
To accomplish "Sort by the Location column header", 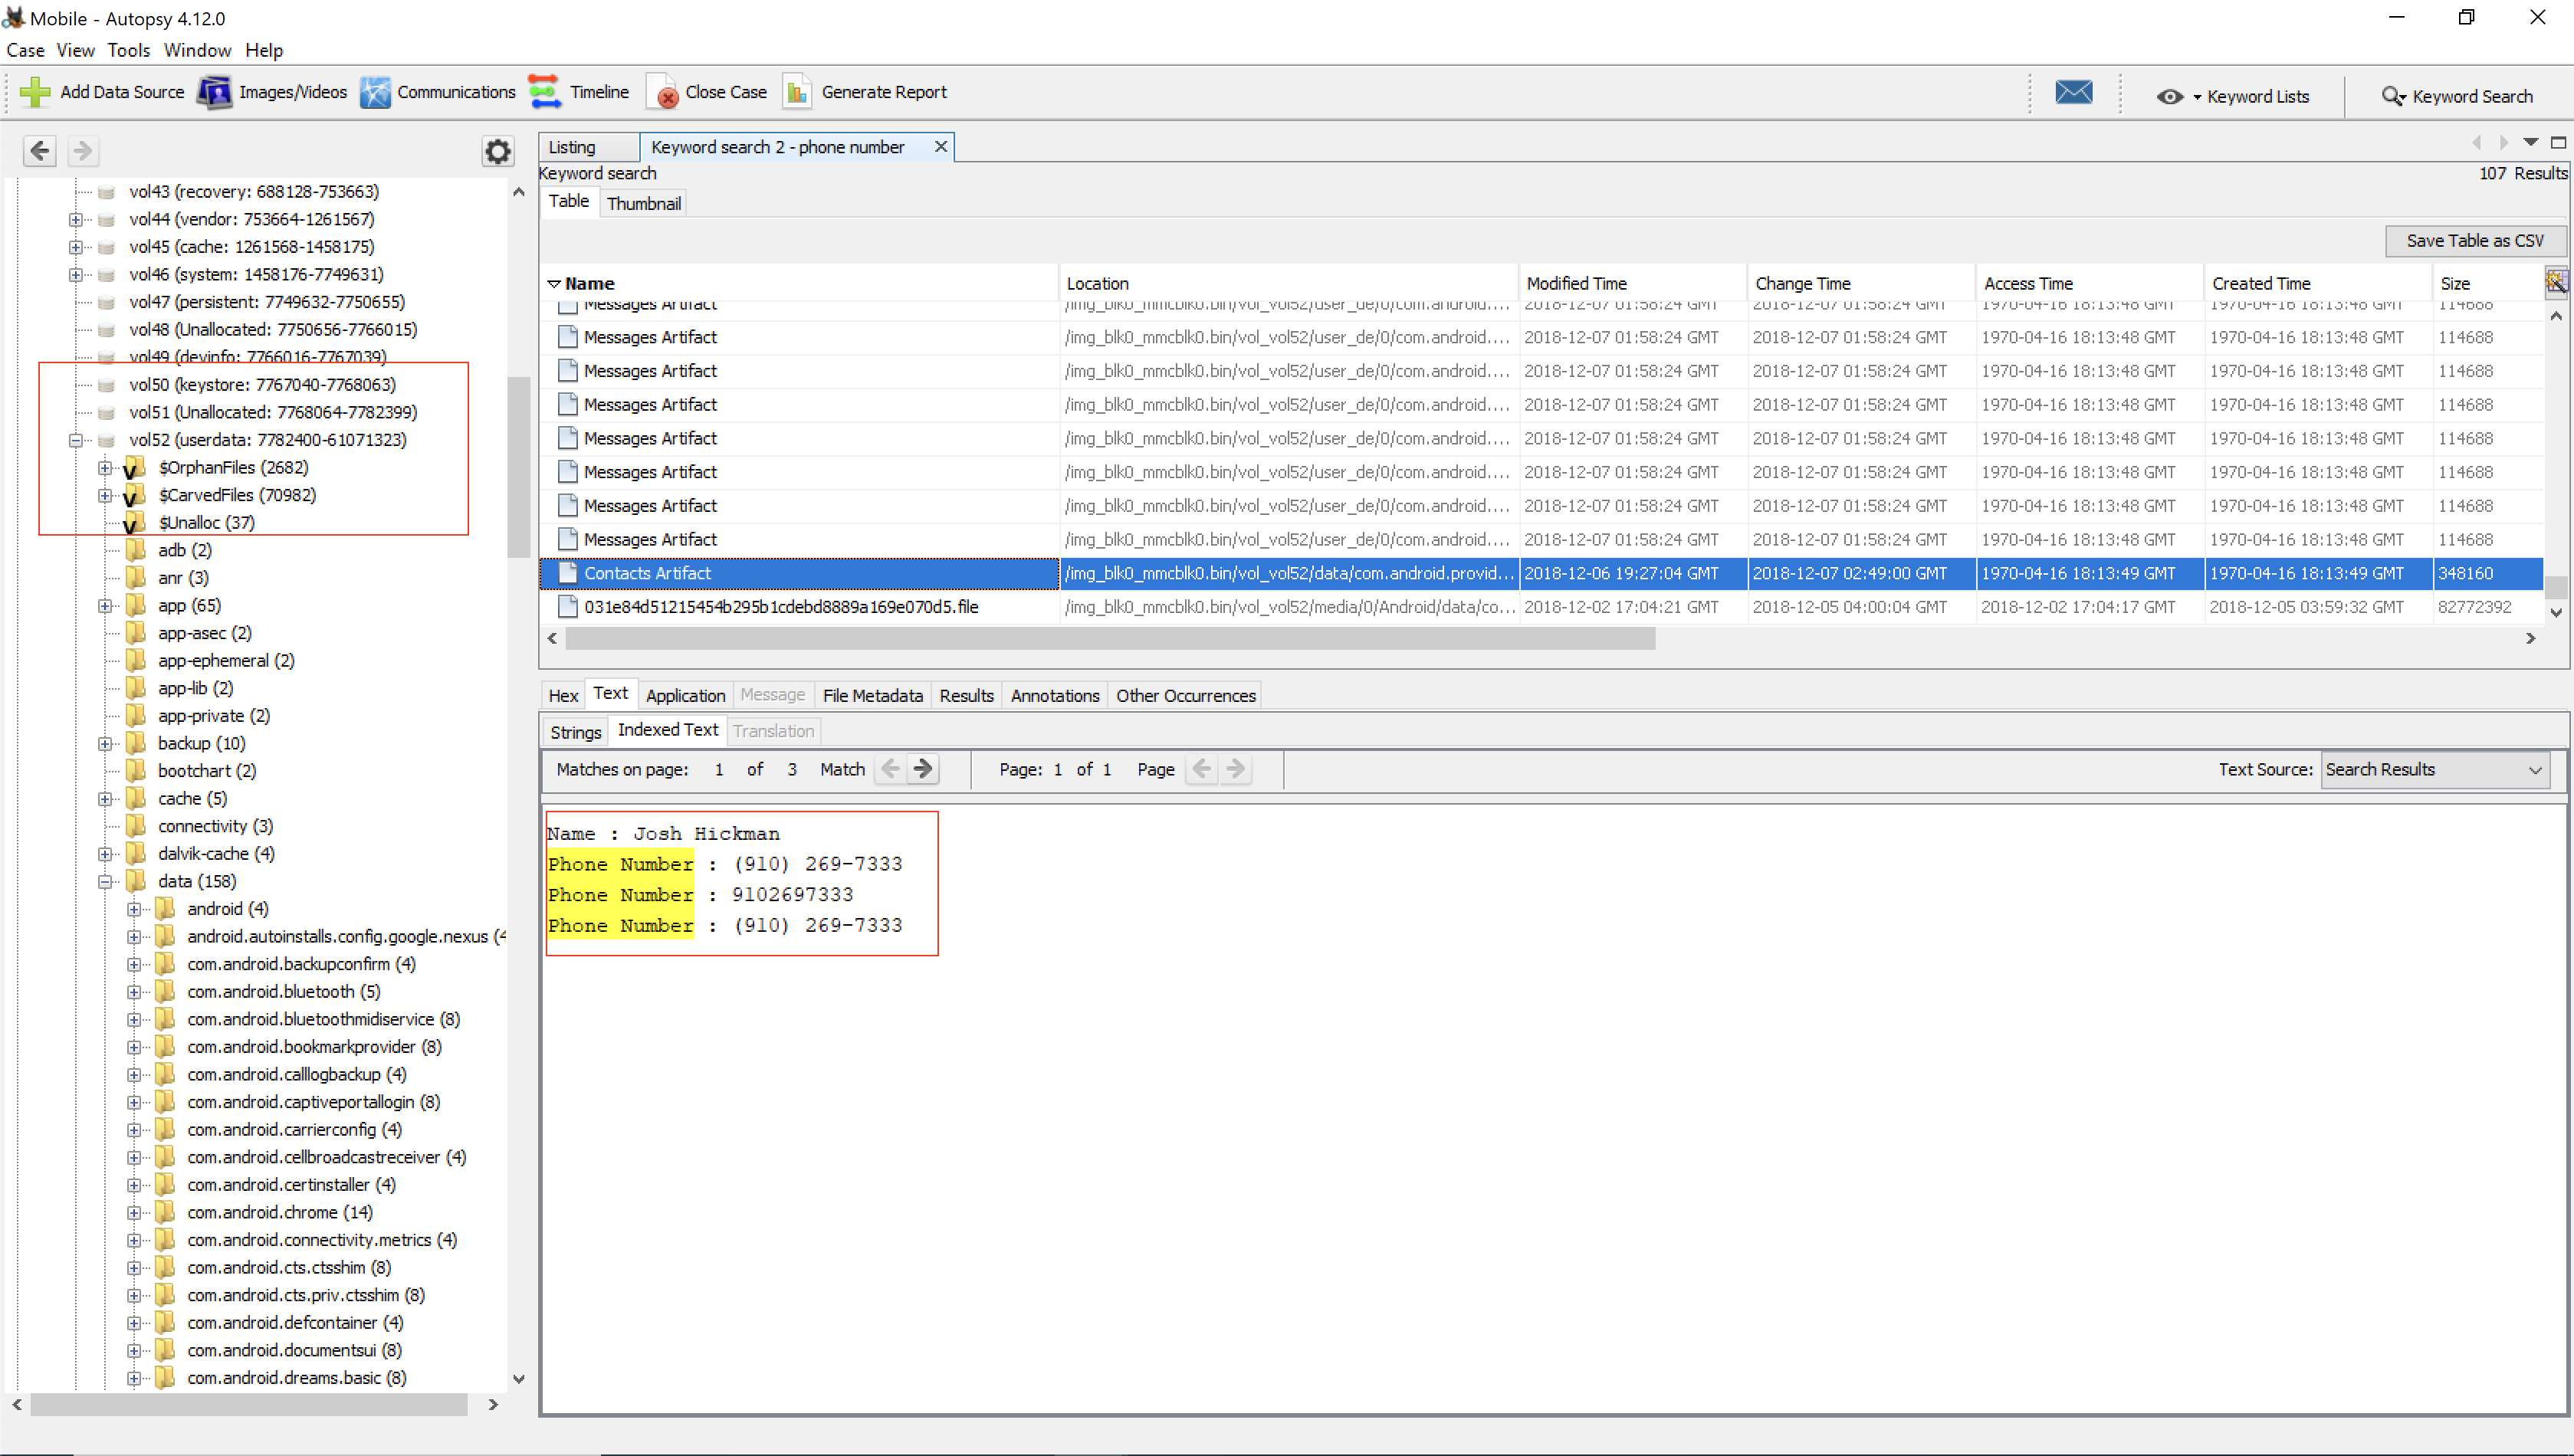I will (1288, 283).
